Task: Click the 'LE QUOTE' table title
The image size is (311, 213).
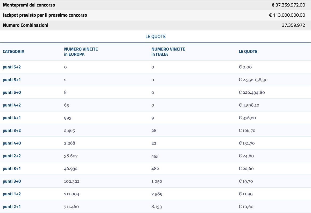Action: click(155, 37)
